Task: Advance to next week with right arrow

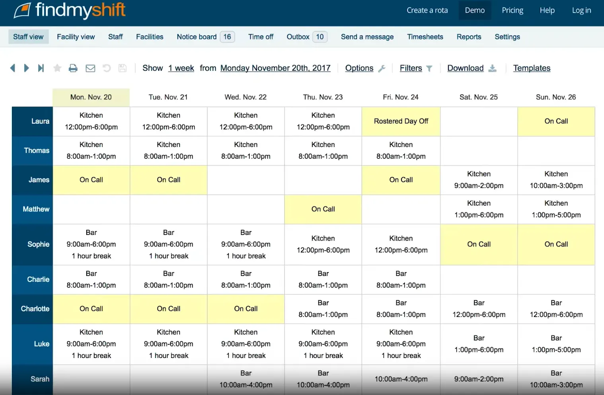Action: pos(26,68)
